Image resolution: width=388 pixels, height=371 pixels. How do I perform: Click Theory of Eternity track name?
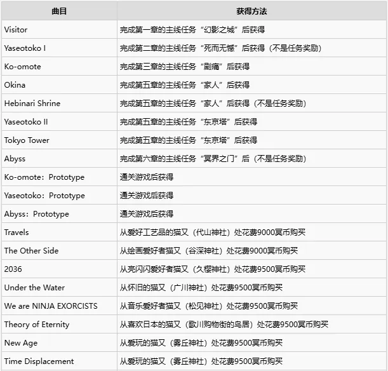click(37, 324)
